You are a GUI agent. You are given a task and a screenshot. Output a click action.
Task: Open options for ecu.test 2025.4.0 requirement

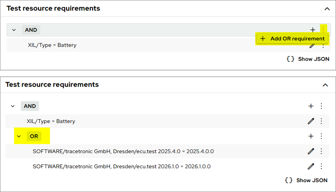(322, 151)
